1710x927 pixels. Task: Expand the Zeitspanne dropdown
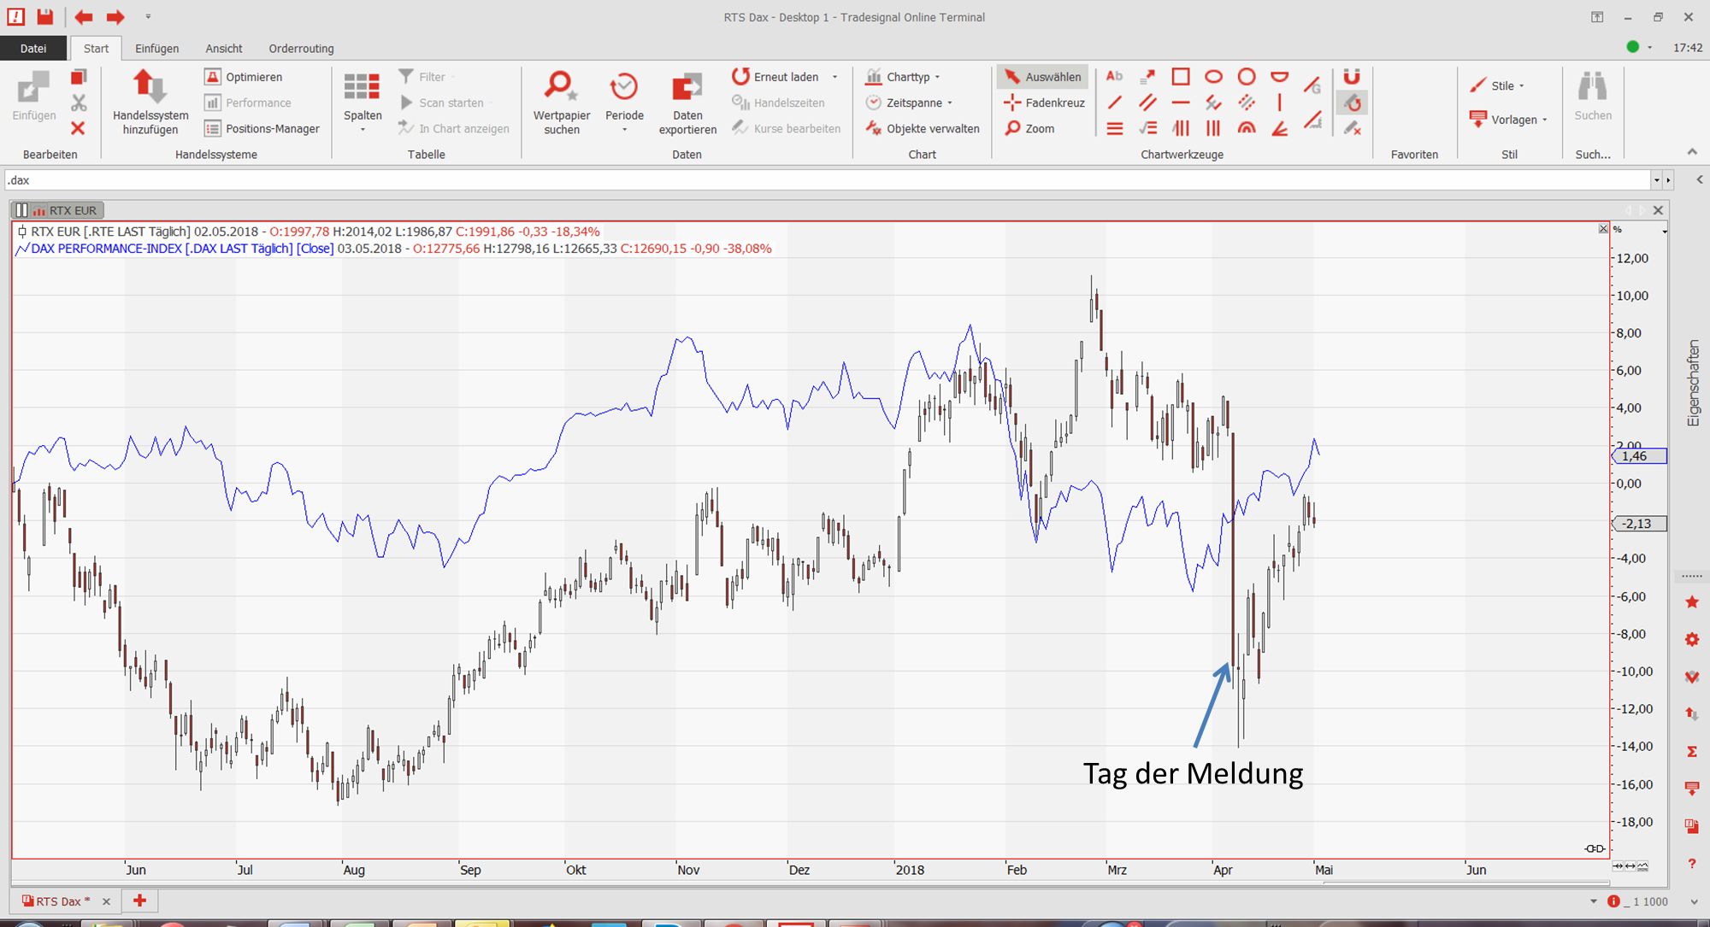(913, 103)
